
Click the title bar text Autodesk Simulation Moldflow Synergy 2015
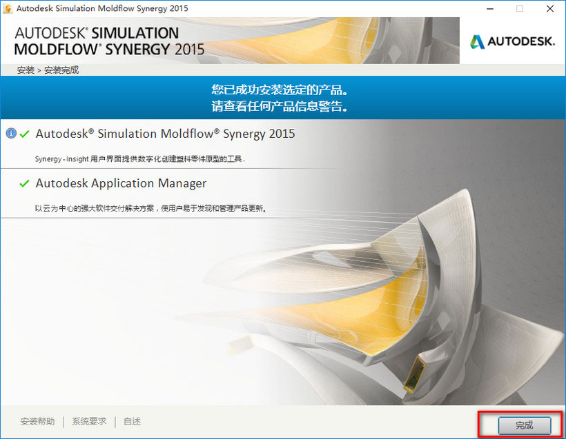102,8
